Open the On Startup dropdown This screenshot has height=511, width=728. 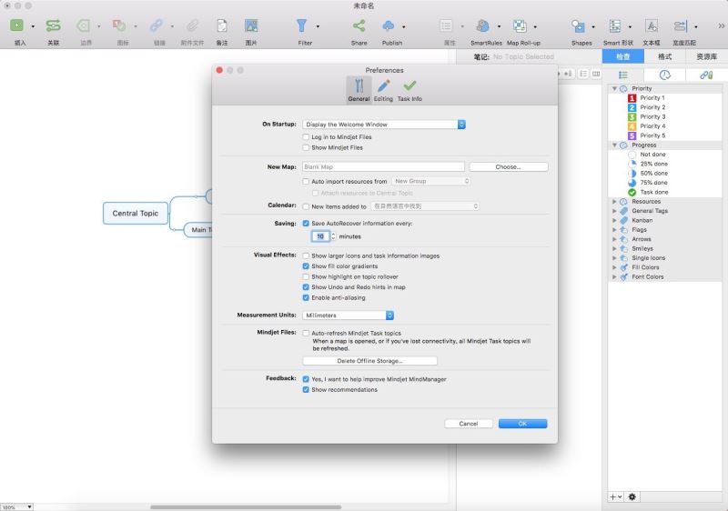click(383, 125)
